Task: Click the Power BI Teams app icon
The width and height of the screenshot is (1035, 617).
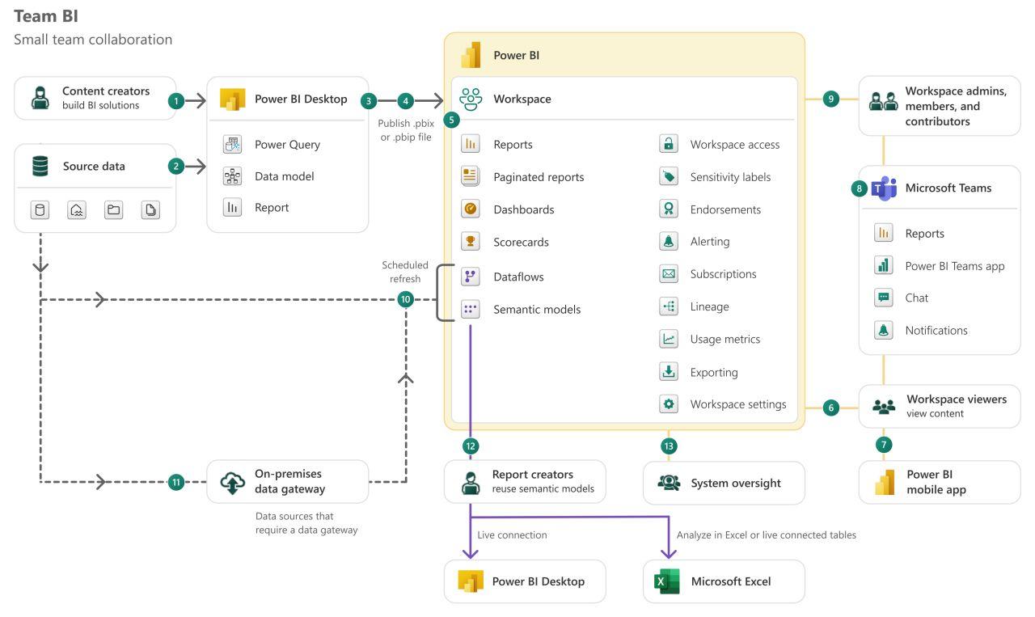Action: (x=884, y=265)
